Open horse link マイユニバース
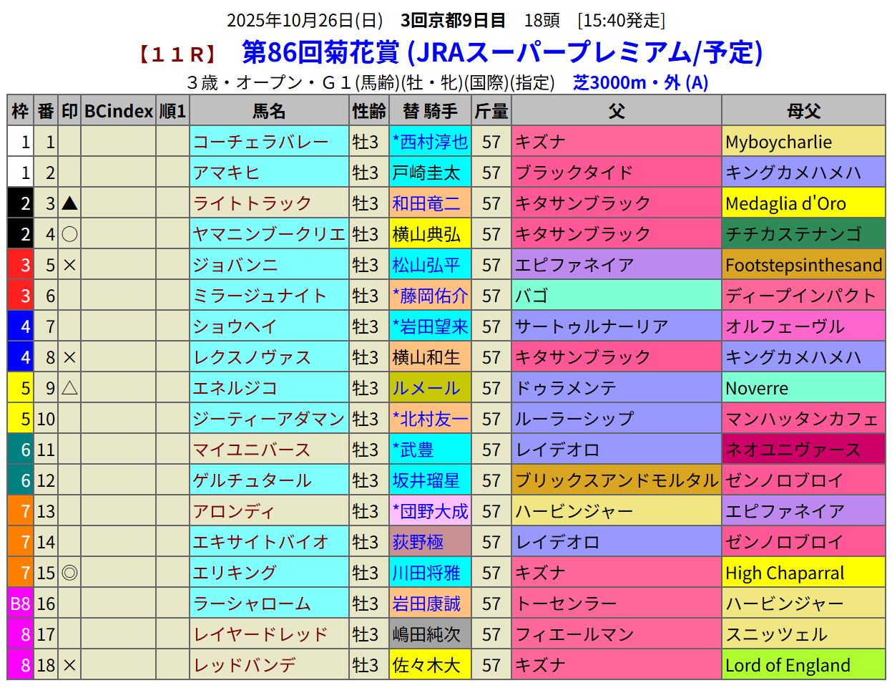 [251, 450]
